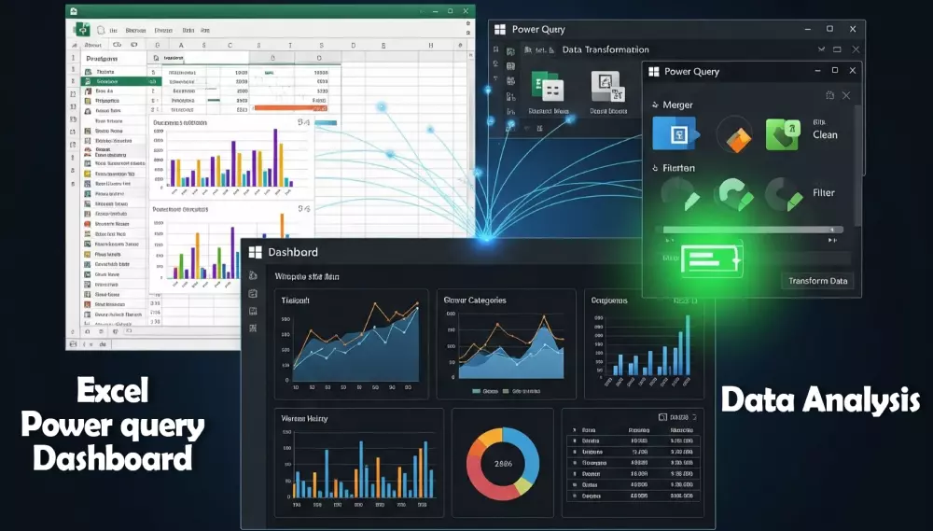The width and height of the screenshot is (933, 531).
Task: Select the orange diamond icon in Merger row
Action: (x=737, y=139)
